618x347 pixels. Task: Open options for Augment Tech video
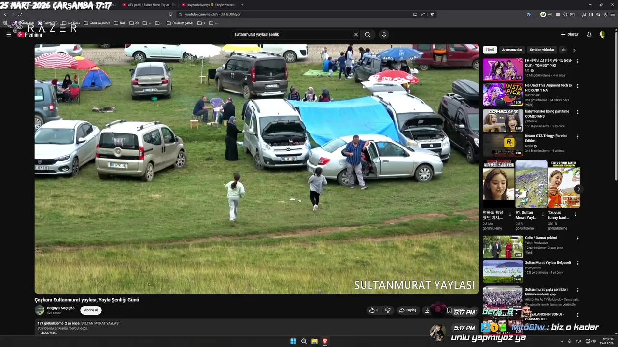(578, 86)
